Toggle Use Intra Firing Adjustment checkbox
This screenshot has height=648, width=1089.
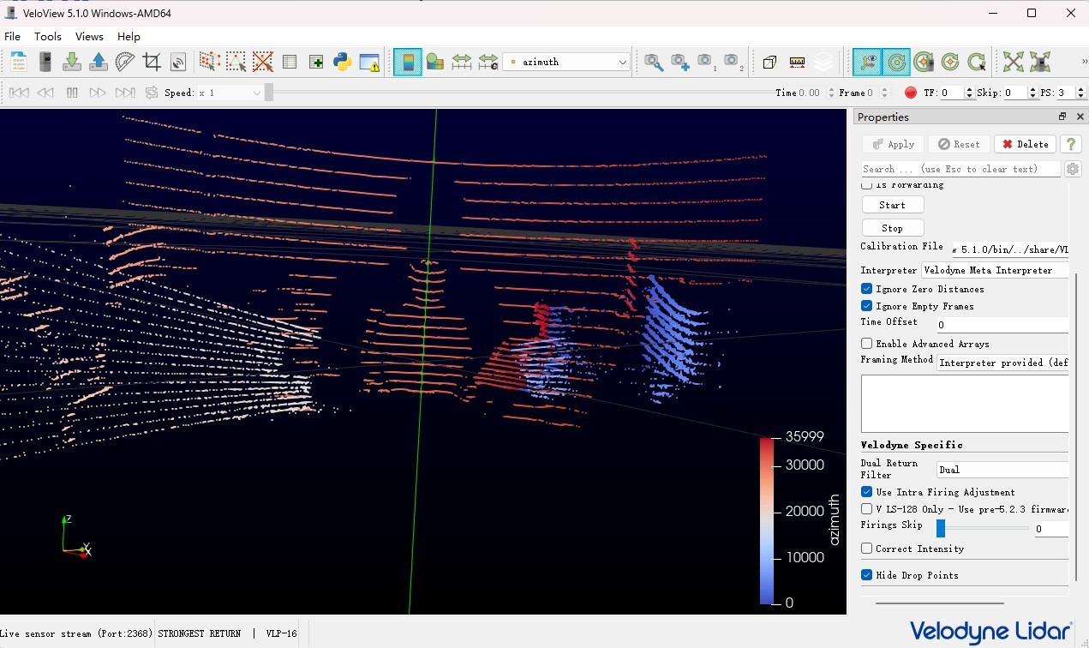click(x=867, y=492)
